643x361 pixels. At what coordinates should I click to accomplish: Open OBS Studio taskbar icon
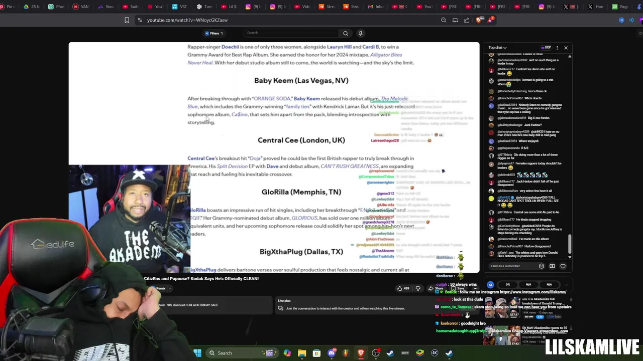pyautogui.click(x=376, y=353)
